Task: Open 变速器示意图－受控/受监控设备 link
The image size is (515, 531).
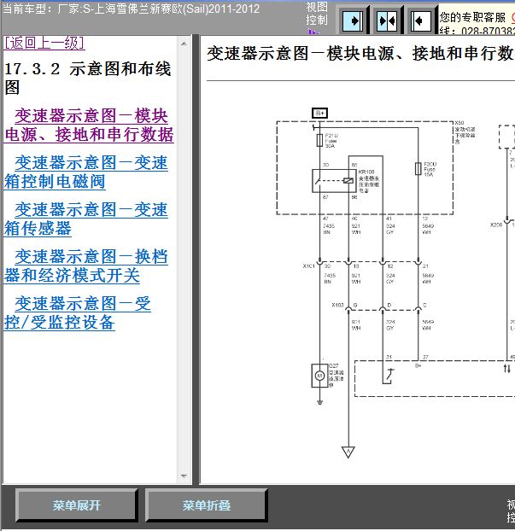Action: tap(77, 313)
